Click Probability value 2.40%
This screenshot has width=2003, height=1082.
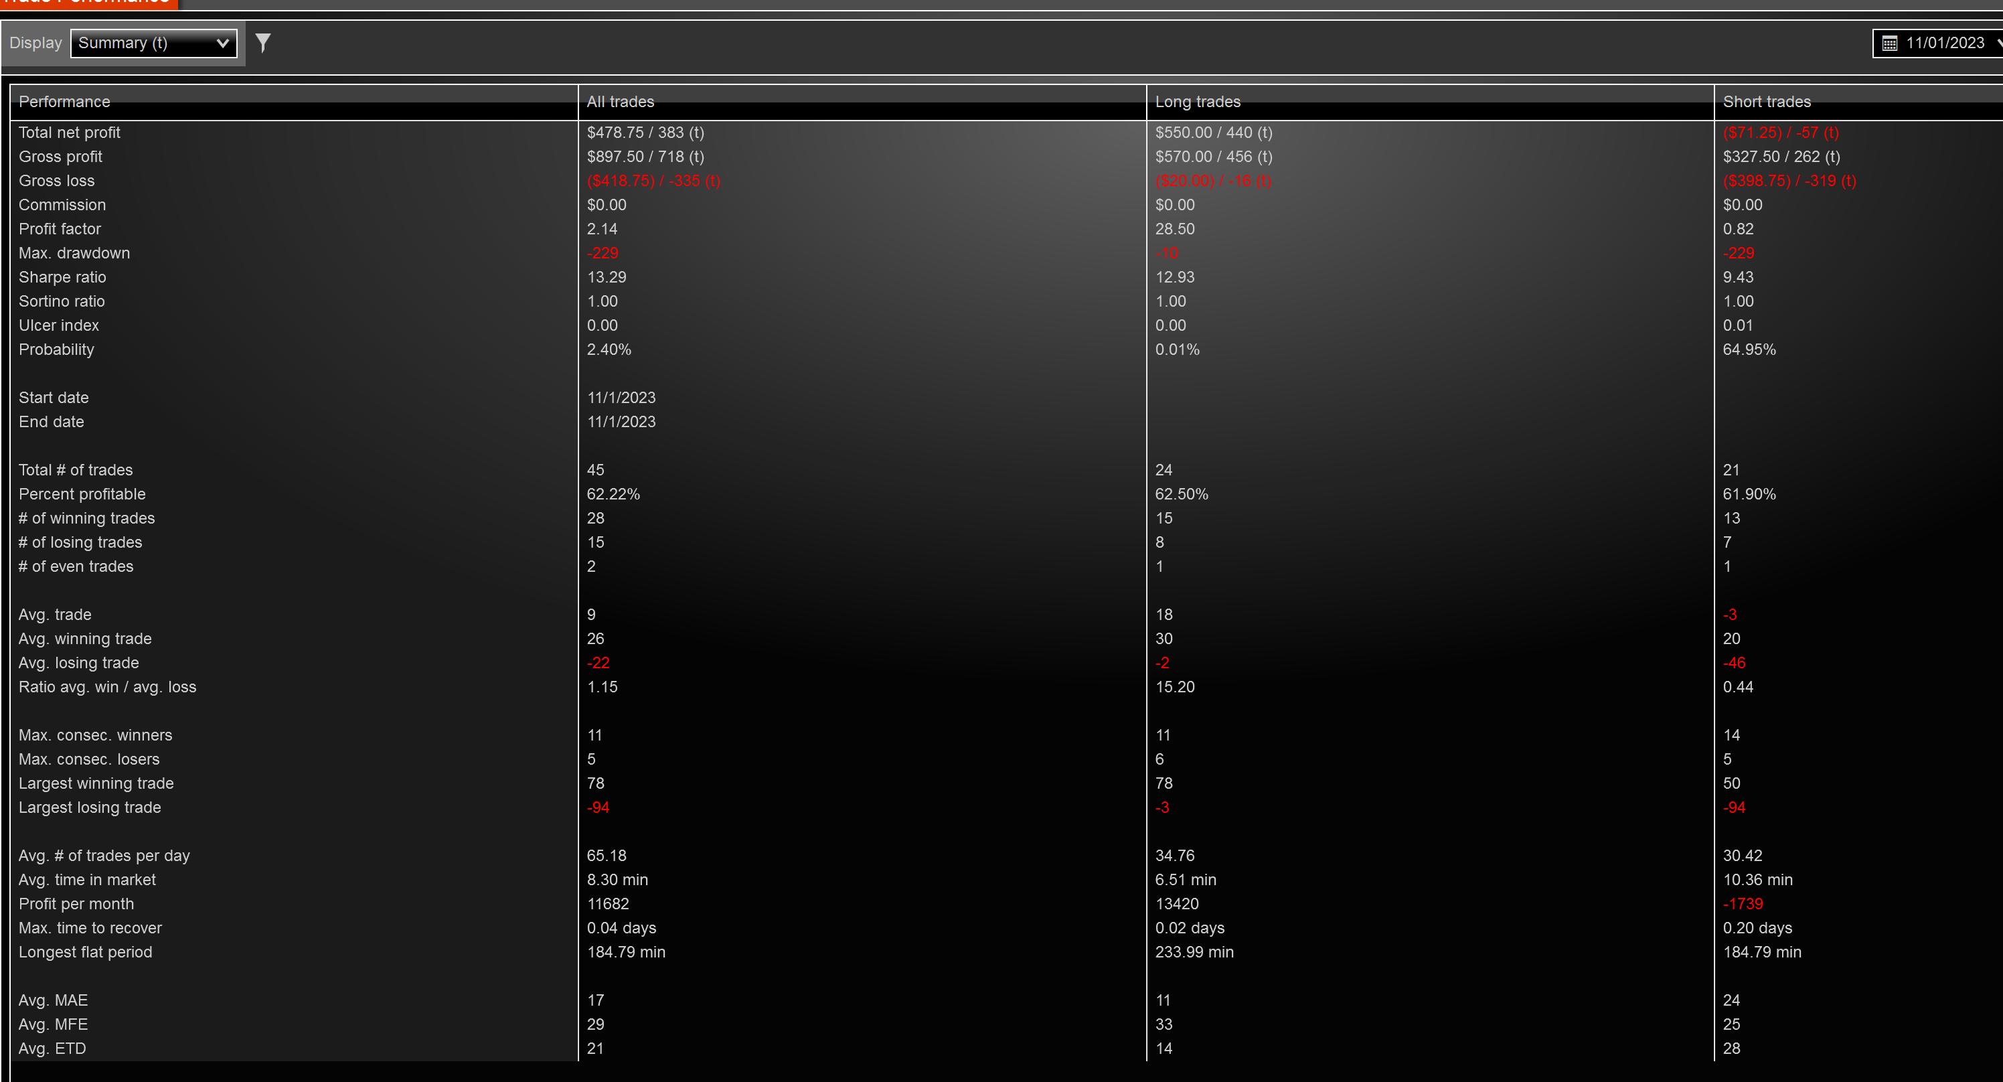pyautogui.click(x=609, y=350)
